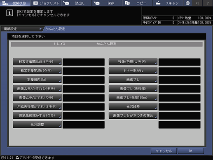Viewport: 213px width, 160px height.
Task: Click value field next to 転写定着間JAM(オモテ)
Action: point(84,62)
